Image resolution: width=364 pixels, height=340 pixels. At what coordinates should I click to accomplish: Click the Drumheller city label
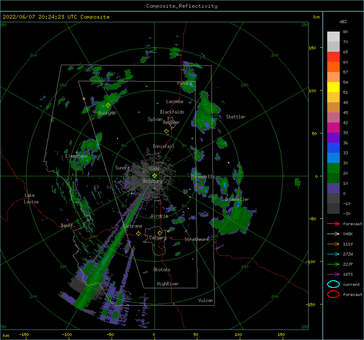tap(237, 199)
